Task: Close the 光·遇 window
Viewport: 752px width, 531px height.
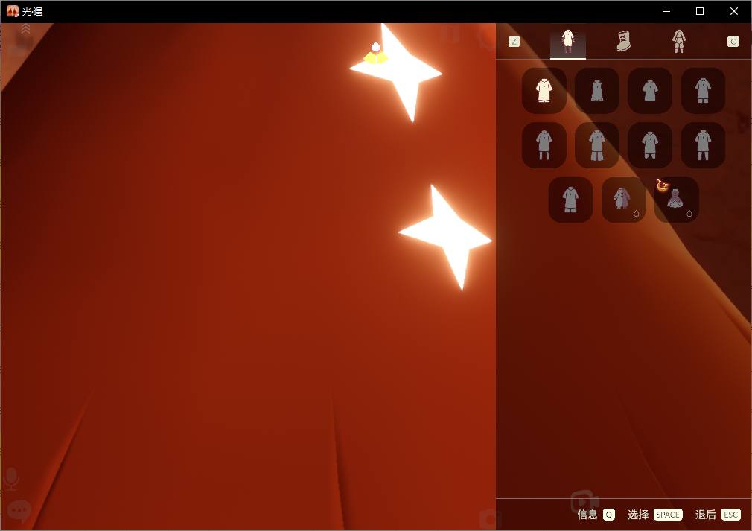Action: [x=734, y=11]
